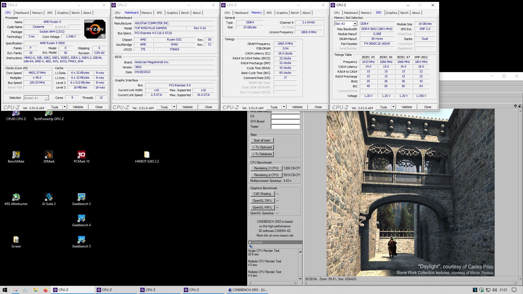Click the network icon in the system tray
This screenshot has height=294, width=523.
(x=488, y=290)
